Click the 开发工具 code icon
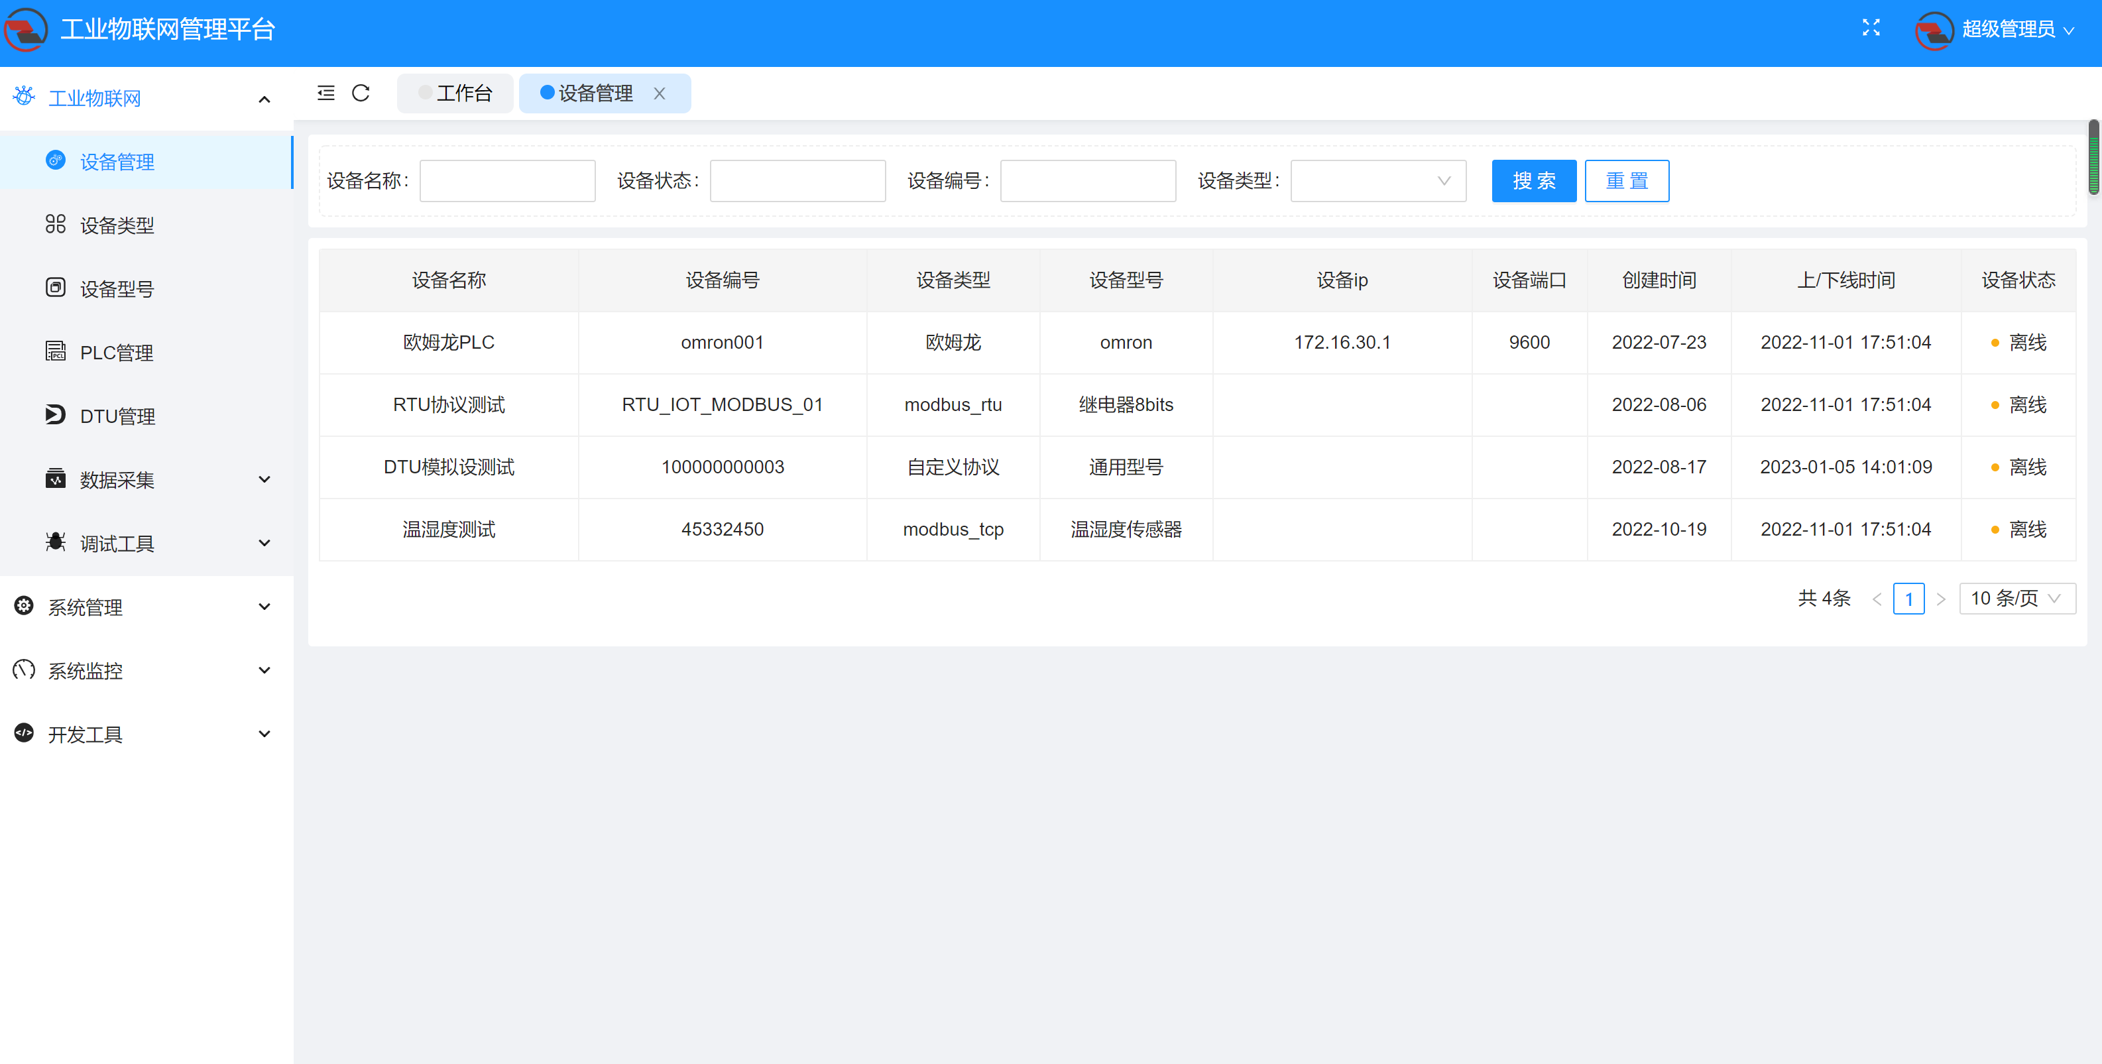 point(24,733)
